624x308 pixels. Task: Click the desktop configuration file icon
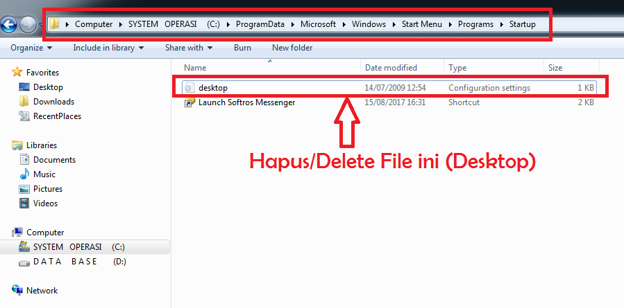click(x=189, y=88)
